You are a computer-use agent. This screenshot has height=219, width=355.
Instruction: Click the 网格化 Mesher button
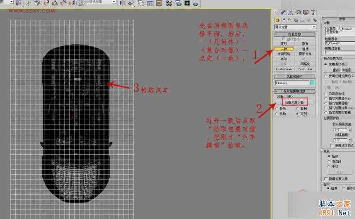pos(305,64)
